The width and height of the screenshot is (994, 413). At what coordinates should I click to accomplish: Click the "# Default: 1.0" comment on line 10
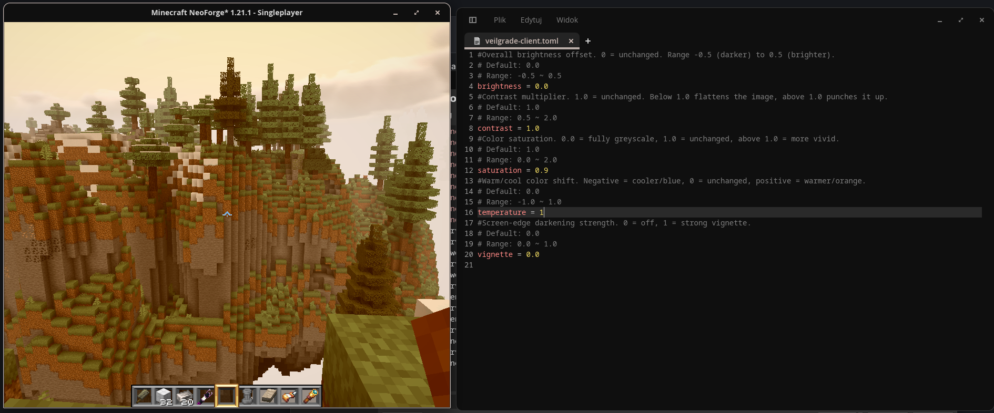[x=508, y=149]
